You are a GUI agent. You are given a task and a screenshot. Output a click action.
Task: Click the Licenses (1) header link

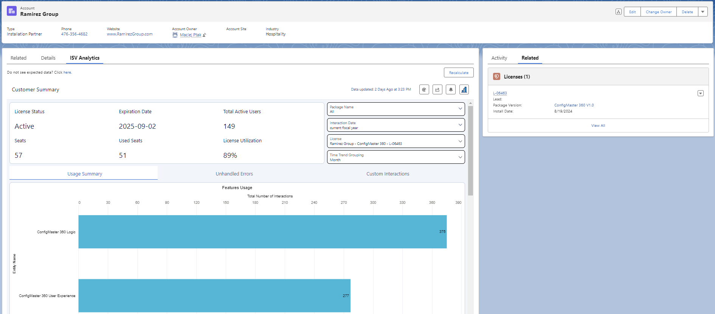point(517,77)
